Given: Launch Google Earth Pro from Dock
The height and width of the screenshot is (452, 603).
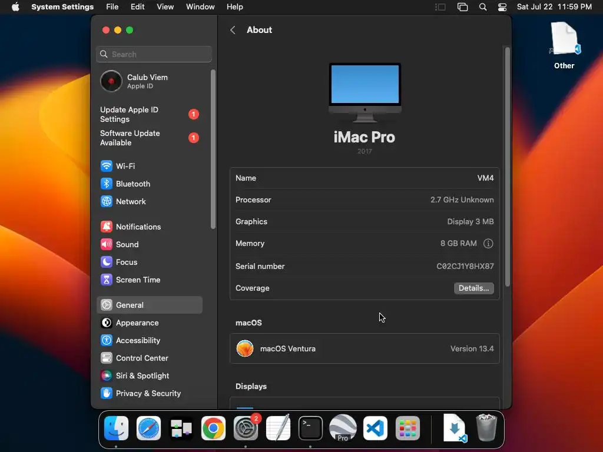Looking at the screenshot, I should click(x=343, y=428).
